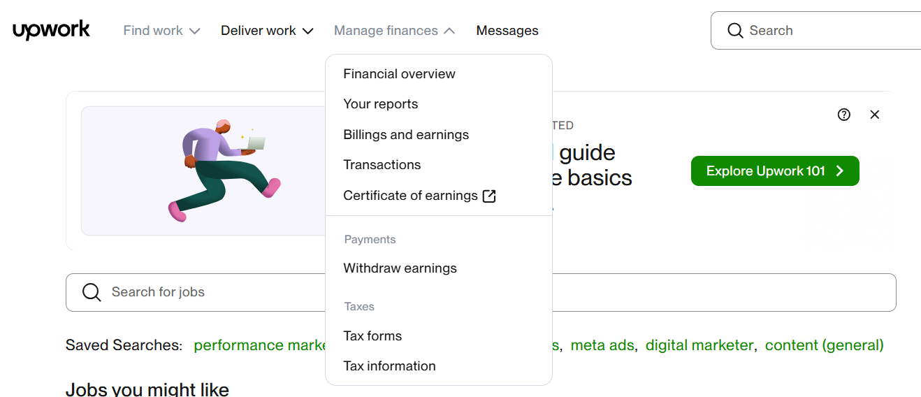Open the meta ads saved search
Viewport: 921px width, 397px height.
(x=602, y=345)
